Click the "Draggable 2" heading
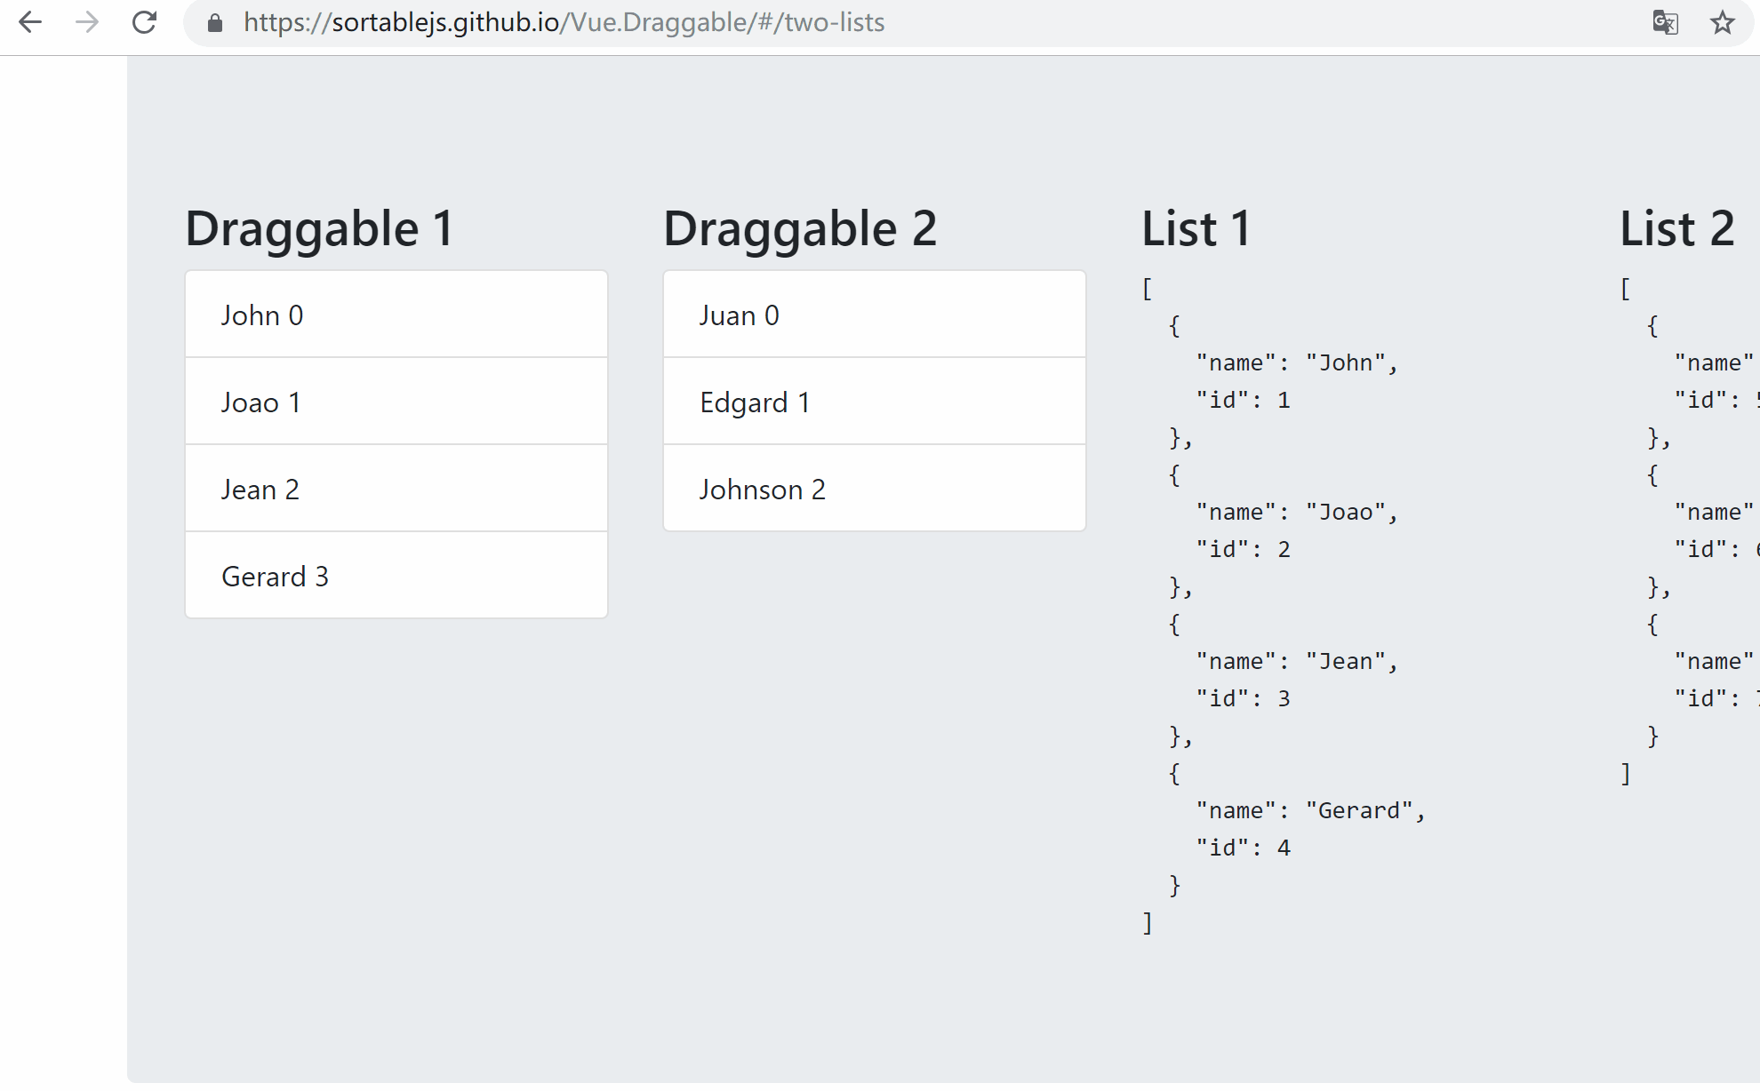 pyautogui.click(x=800, y=228)
